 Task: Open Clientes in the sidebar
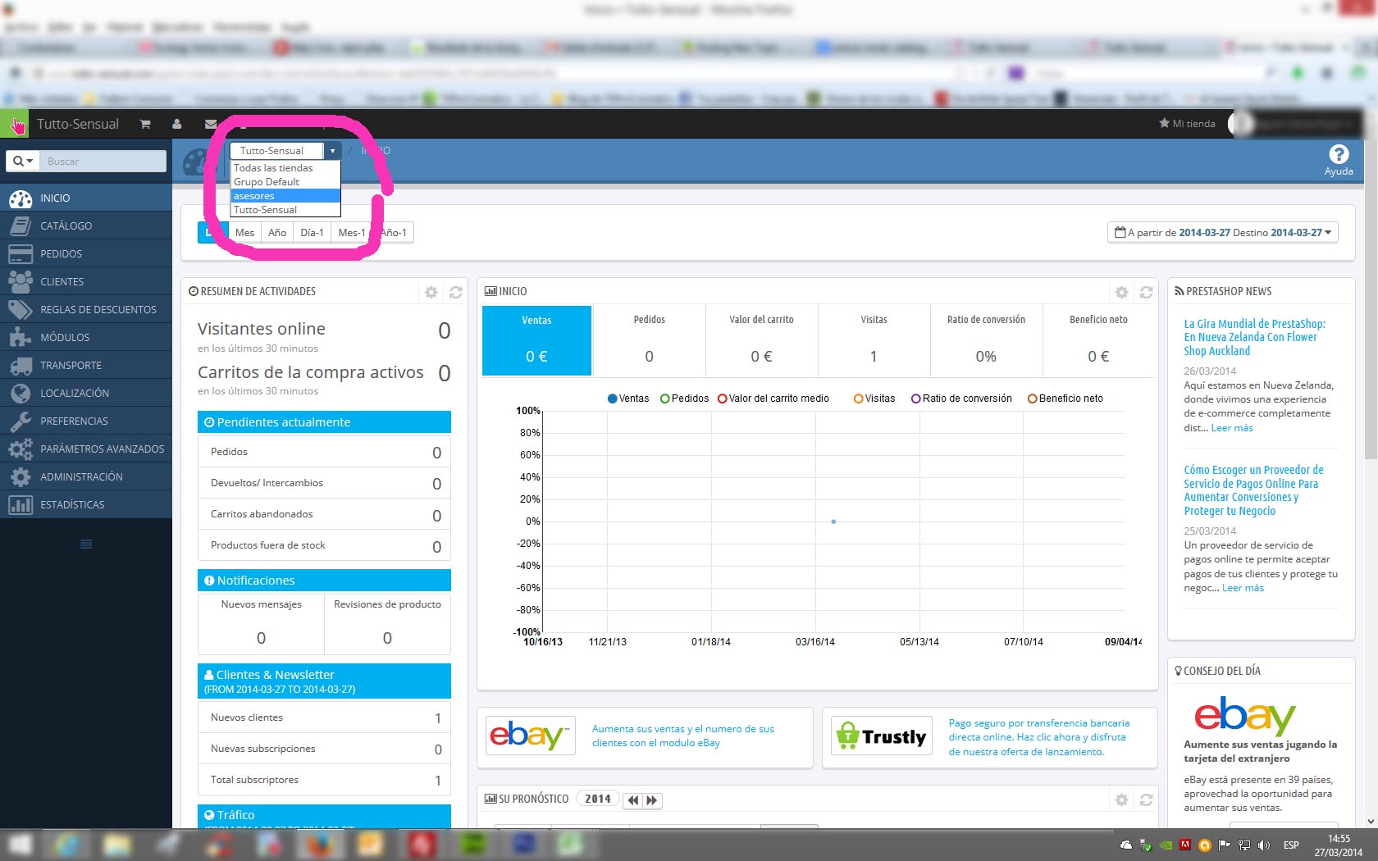point(86,281)
